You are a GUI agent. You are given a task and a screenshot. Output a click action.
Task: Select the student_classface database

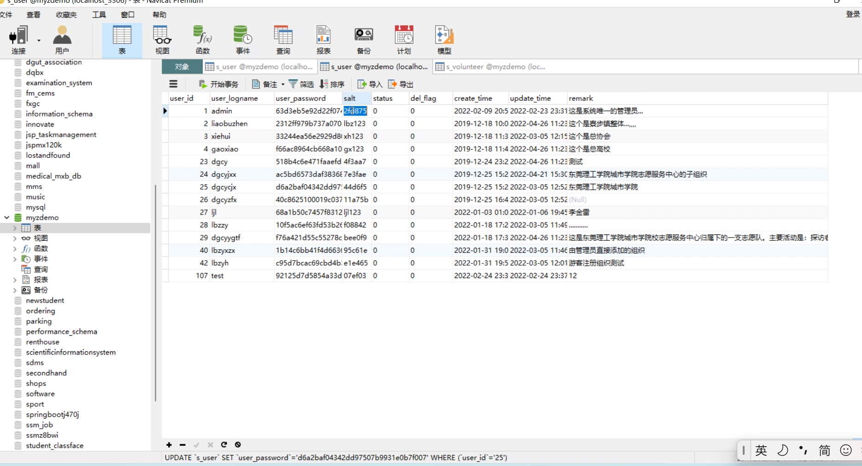(x=54, y=445)
